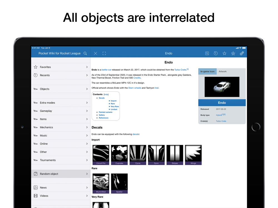Screen dimensions: 278x208
Task: Tap the search magnifier in sidebar header
Action: pos(85,54)
